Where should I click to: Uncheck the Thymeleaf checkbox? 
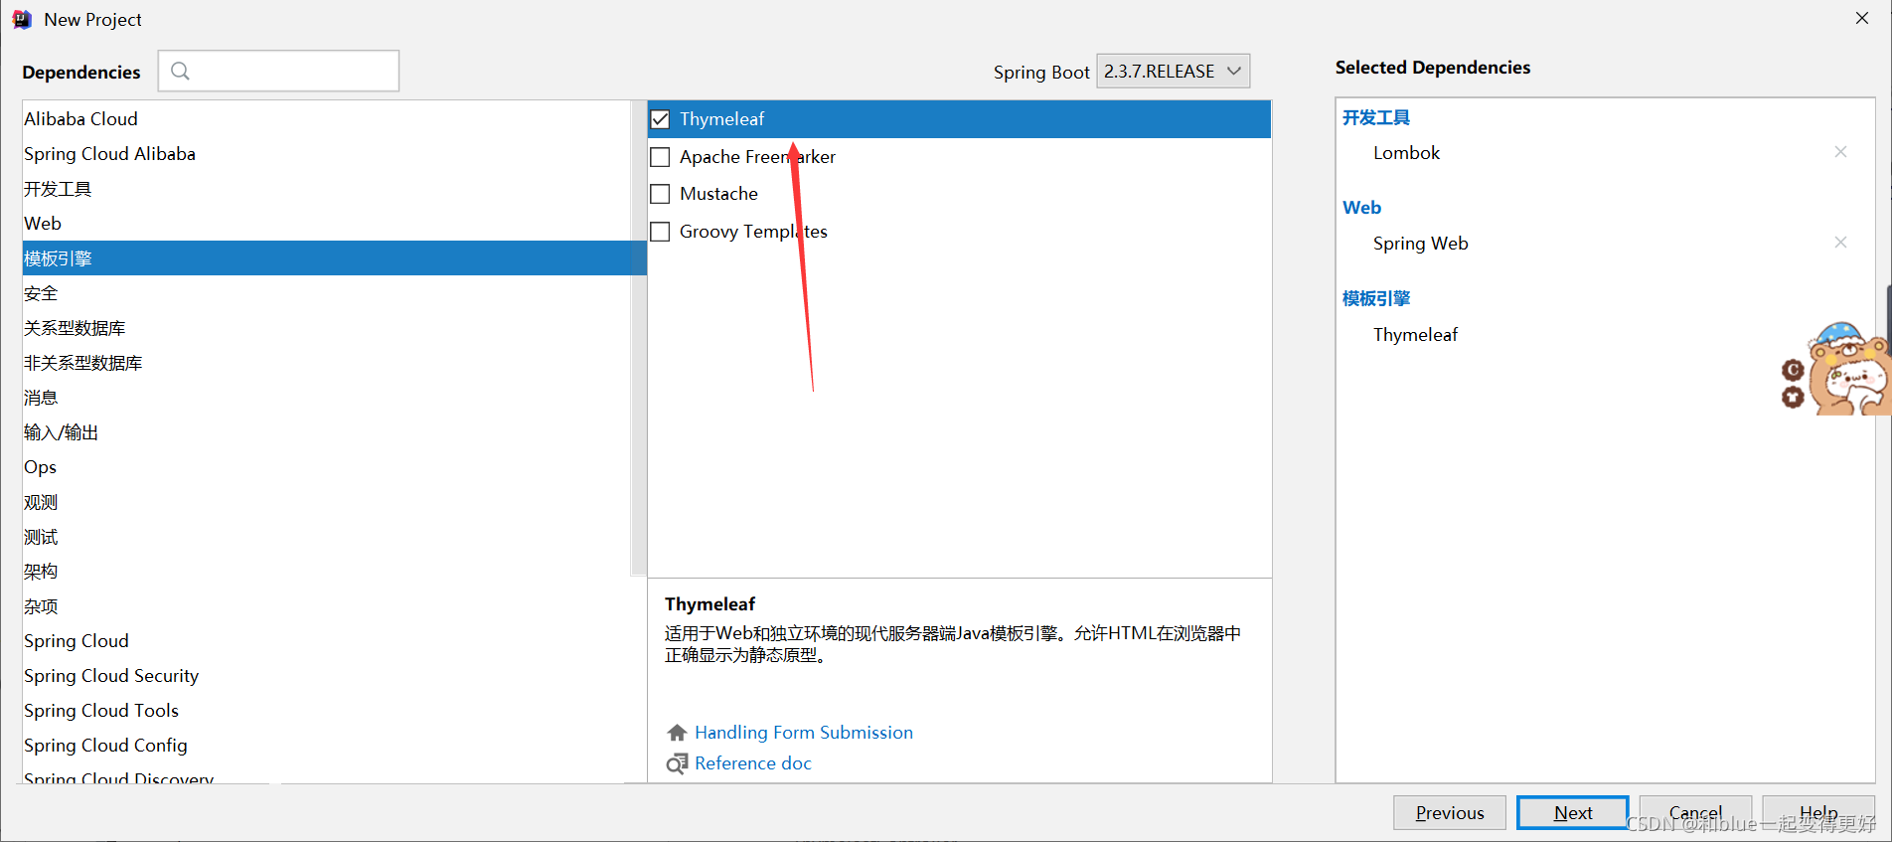click(660, 119)
